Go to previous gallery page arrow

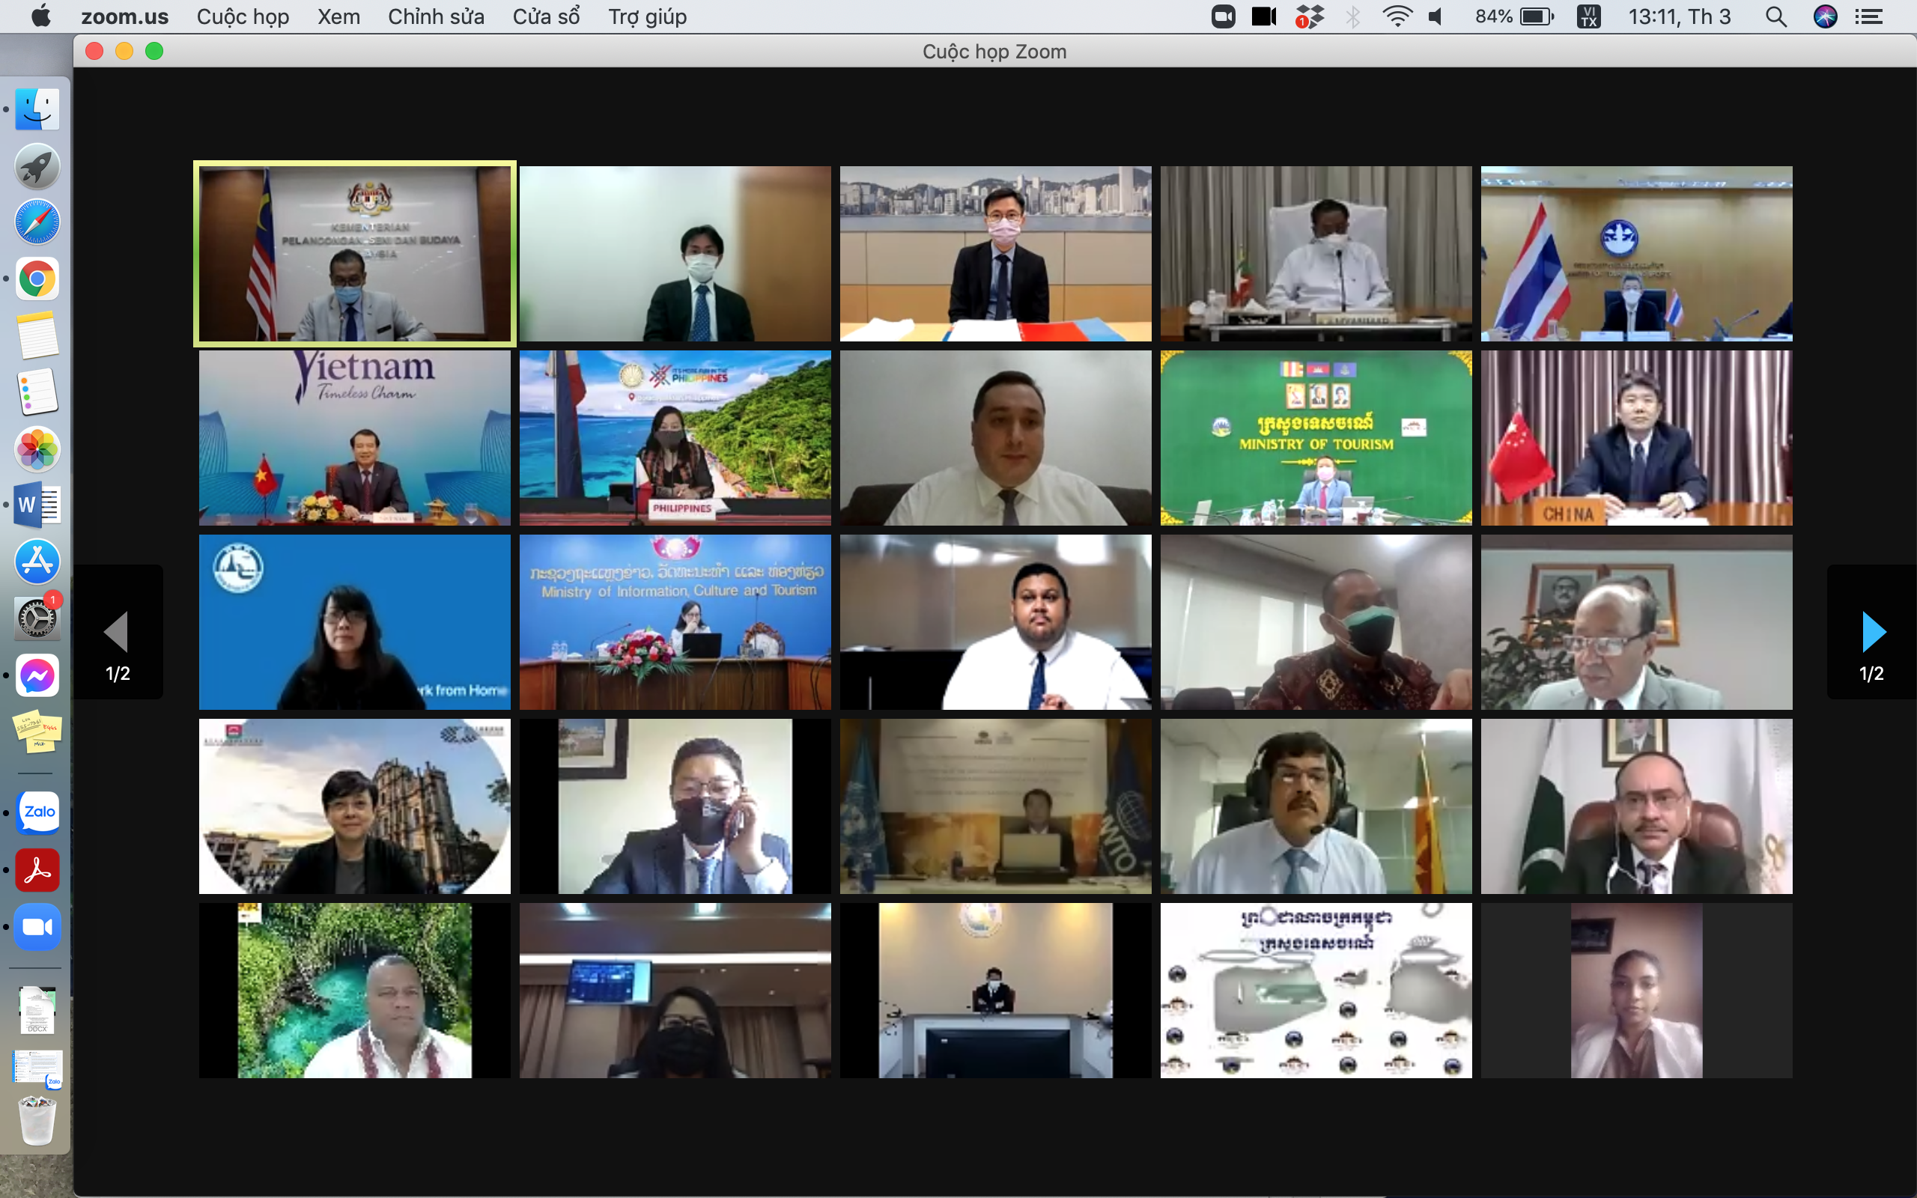coord(118,630)
